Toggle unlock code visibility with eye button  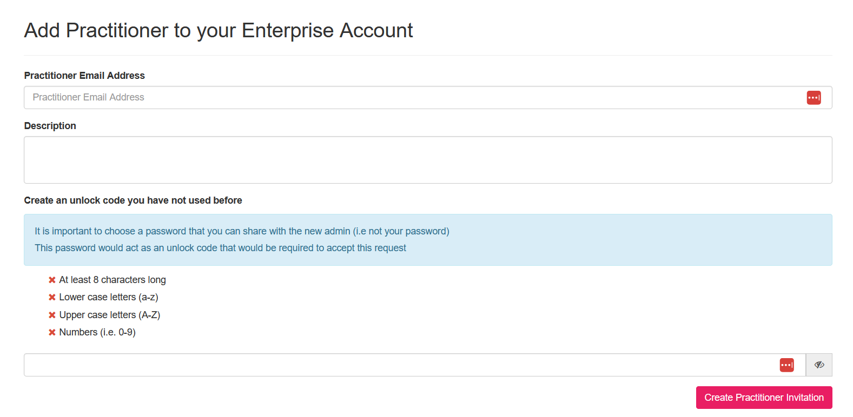[x=819, y=365]
